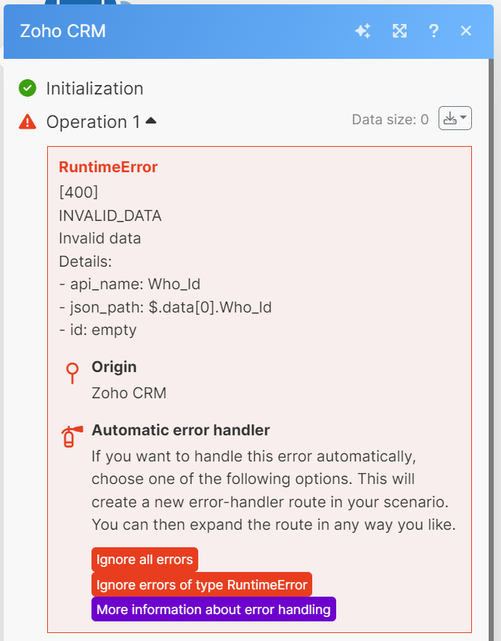
Task: Choose Ignore errors of type RuntimeError
Action: pos(202,584)
